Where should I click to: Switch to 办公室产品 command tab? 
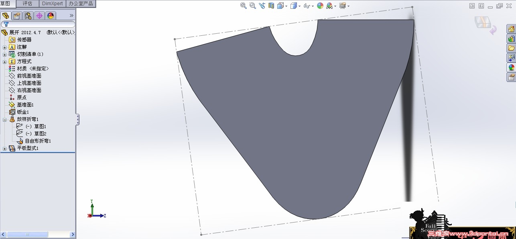pos(81,3)
